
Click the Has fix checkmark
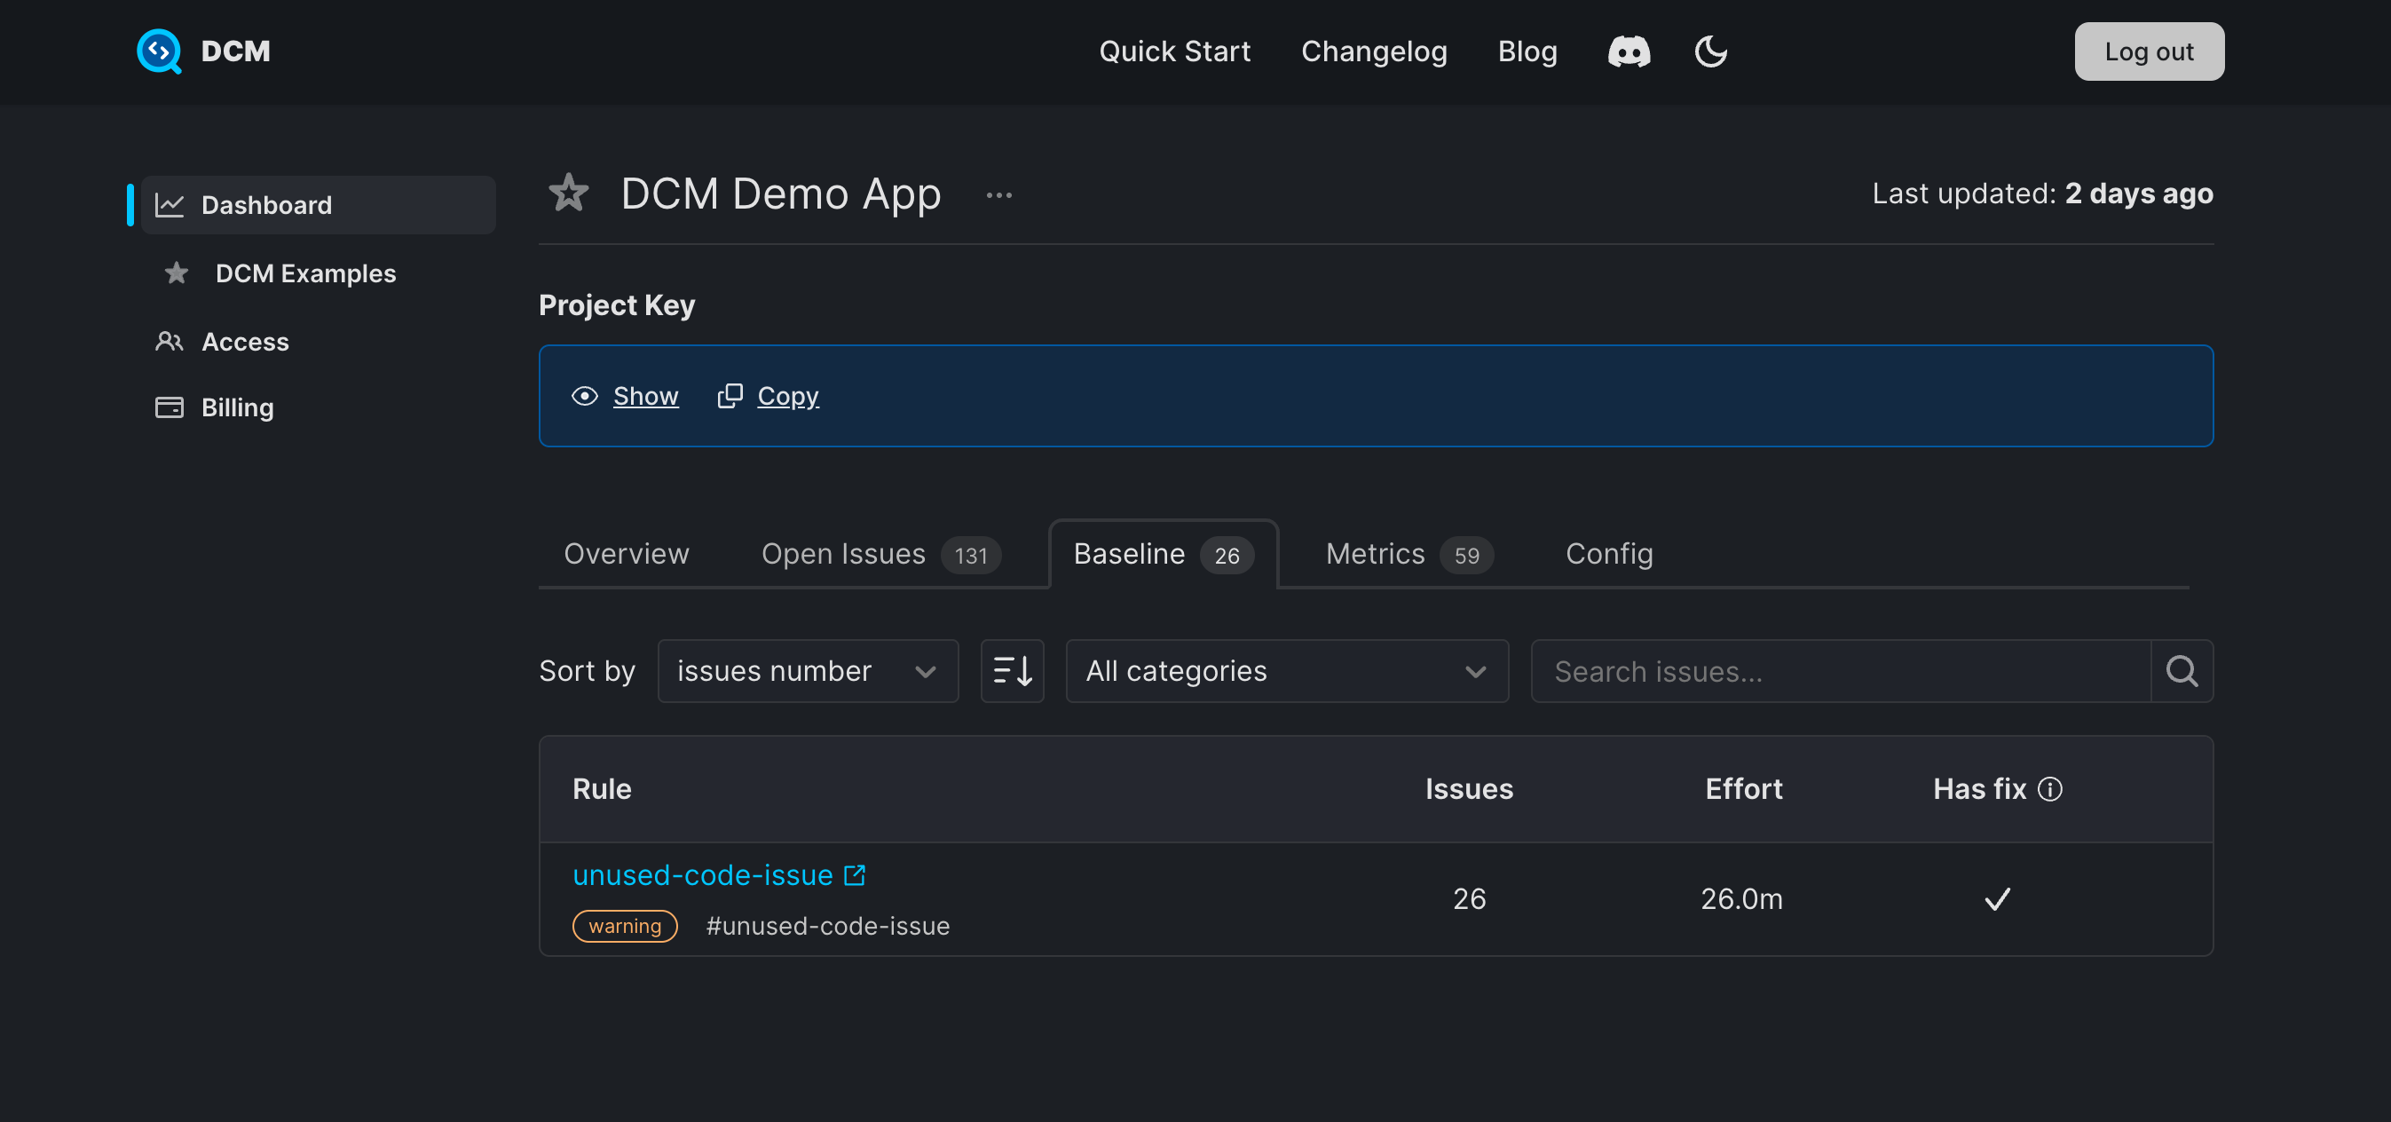point(1997,898)
